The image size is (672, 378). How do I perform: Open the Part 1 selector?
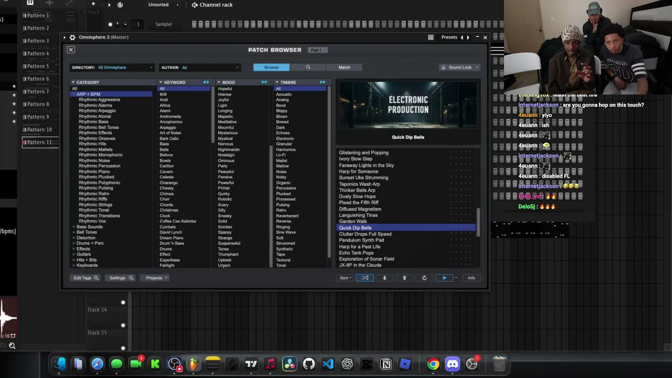(x=318, y=50)
